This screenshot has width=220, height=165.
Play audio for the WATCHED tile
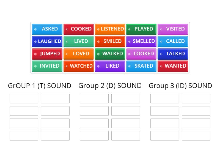pos(67,66)
